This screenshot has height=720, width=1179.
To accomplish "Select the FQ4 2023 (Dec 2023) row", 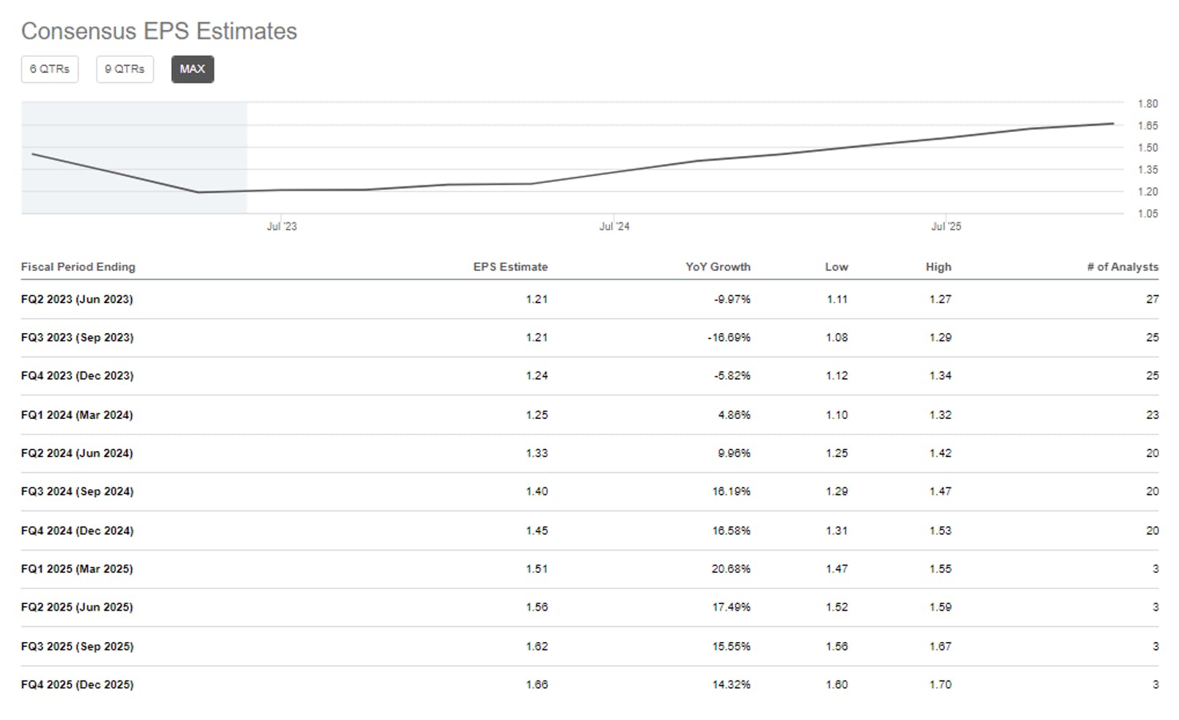I will pos(589,376).
